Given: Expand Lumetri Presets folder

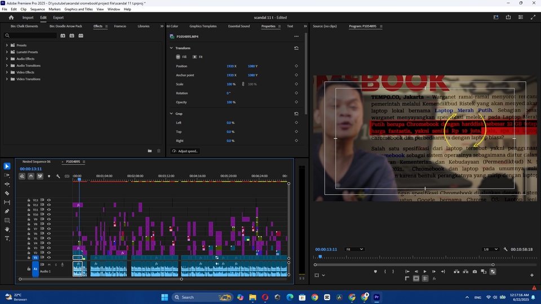Looking at the screenshot, I should (7, 52).
